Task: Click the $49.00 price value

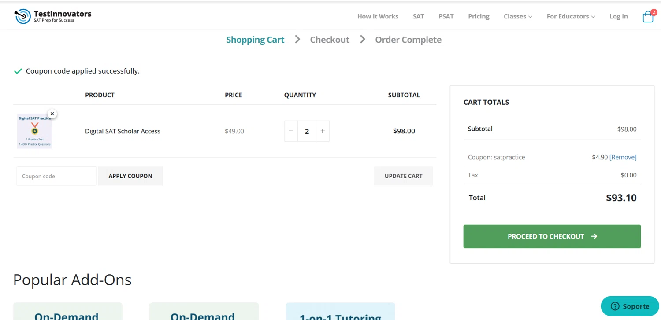Action: (234, 131)
